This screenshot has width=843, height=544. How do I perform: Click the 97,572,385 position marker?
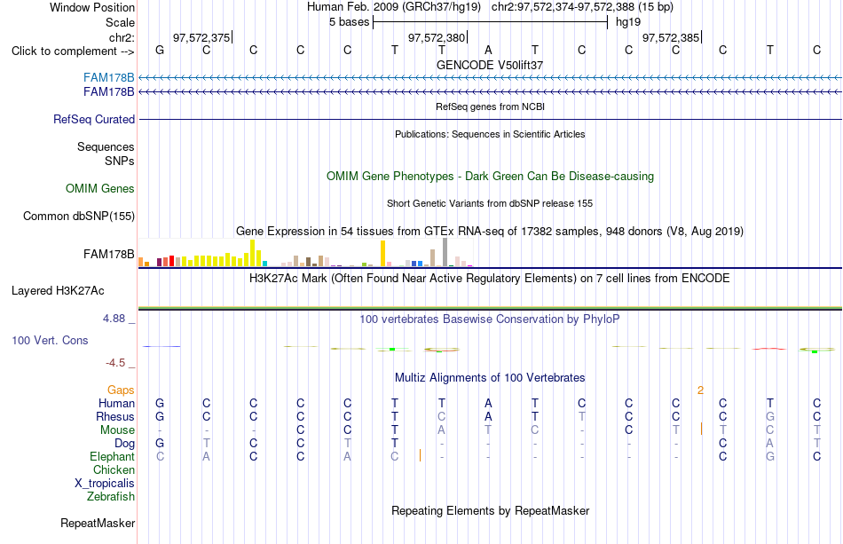[x=671, y=37]
